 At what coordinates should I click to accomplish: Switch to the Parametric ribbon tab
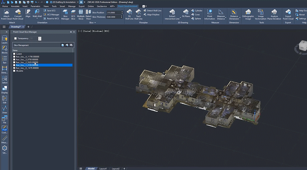pos(35,6)
